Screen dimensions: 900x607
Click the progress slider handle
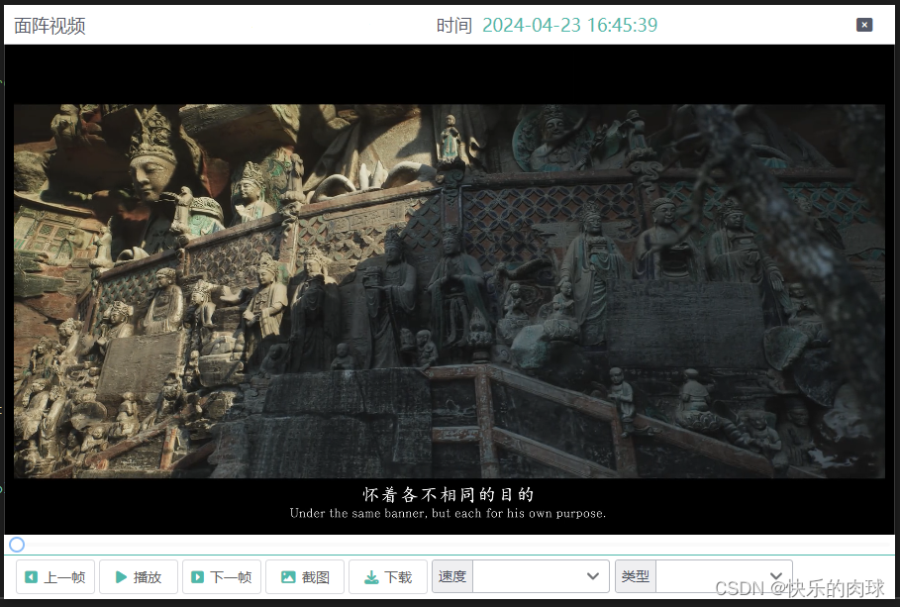(x=17, y=545)
